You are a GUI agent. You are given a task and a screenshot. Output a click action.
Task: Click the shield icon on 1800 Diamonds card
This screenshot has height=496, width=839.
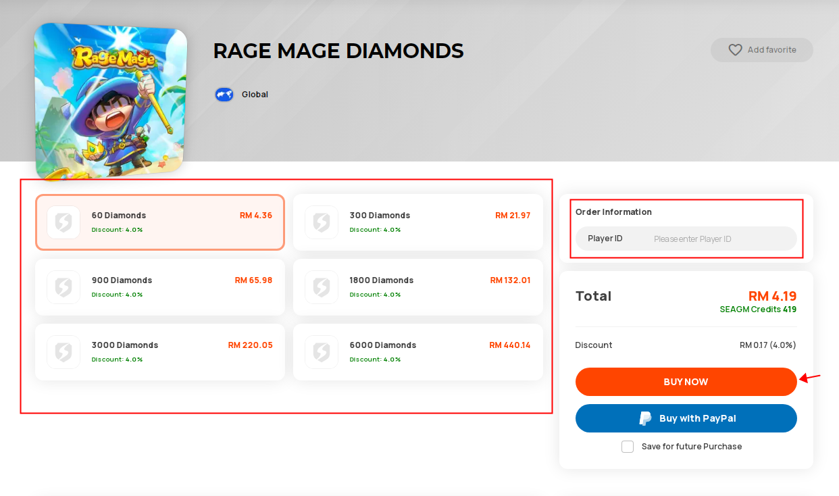[322, 287]
